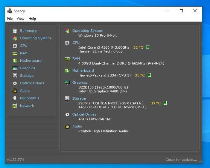
Task: Select Peripherals in the sidebar
Action: [x=30, y=98]
